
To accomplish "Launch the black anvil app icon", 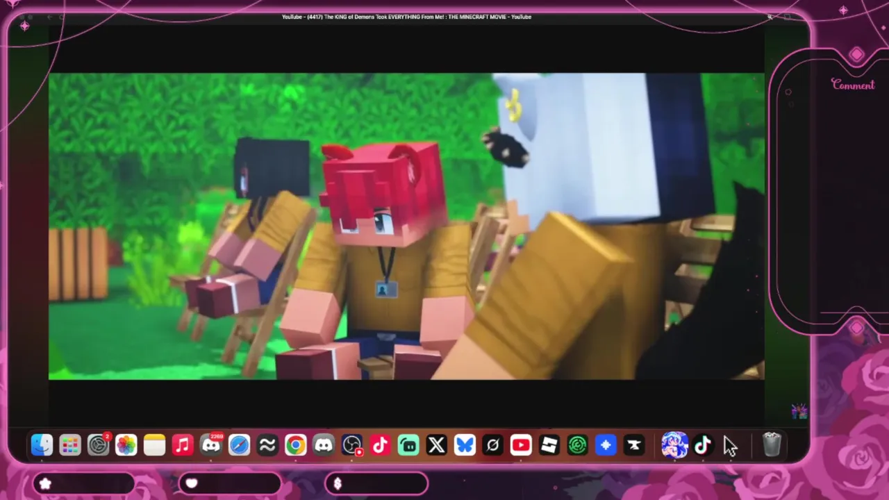I will pyautogui.click(x=634, y=445).
